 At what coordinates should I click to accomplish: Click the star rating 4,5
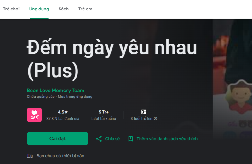click(x=63, y=112)
